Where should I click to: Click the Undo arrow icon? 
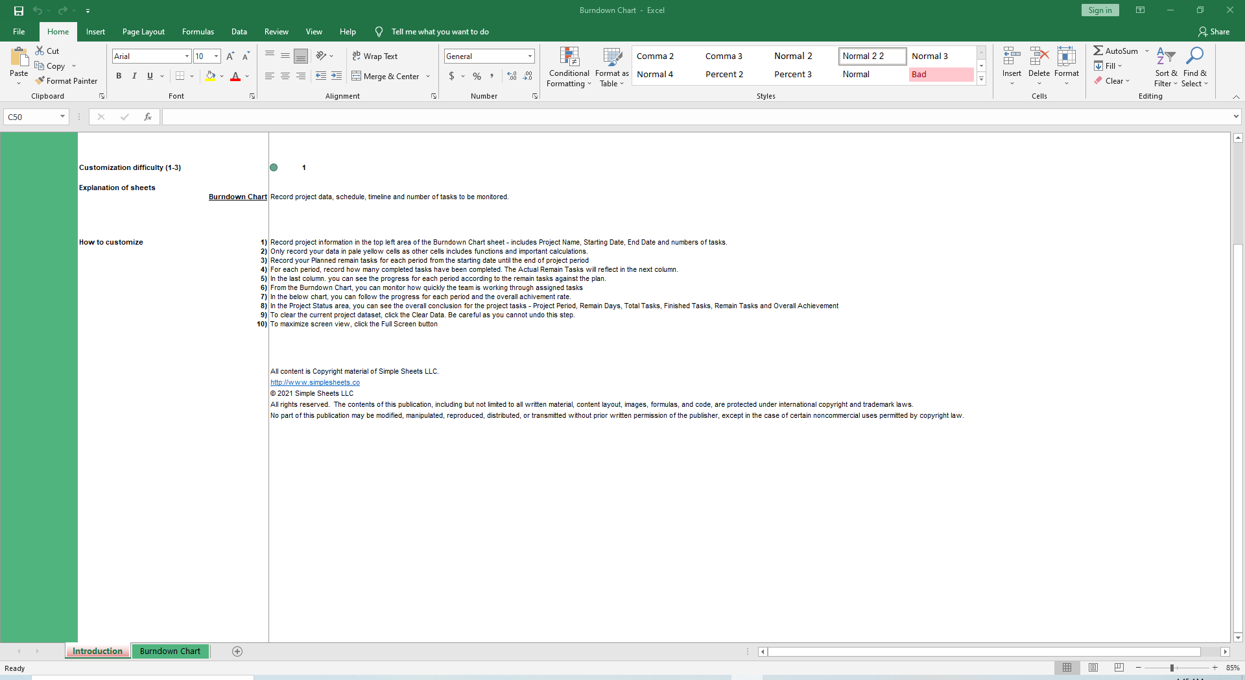[x=38, y=10]
